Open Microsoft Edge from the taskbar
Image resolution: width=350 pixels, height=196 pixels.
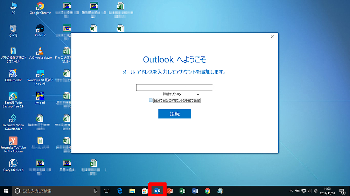(x=120, y=191)
